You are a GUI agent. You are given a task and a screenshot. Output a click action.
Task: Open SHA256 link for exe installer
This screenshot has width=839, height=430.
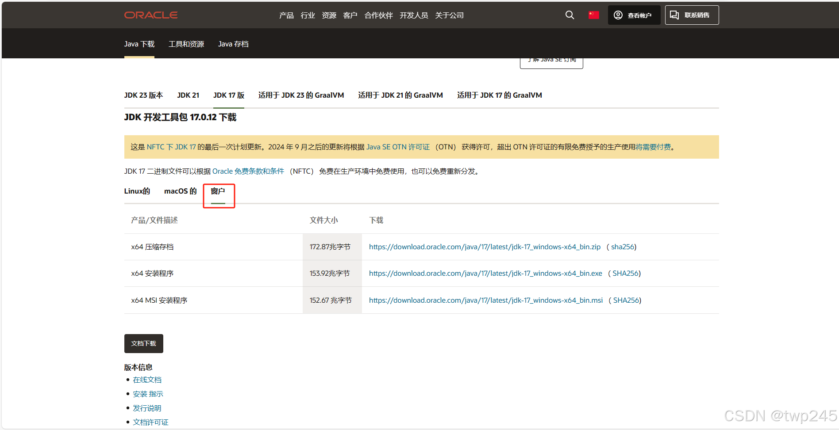point(625,273)
